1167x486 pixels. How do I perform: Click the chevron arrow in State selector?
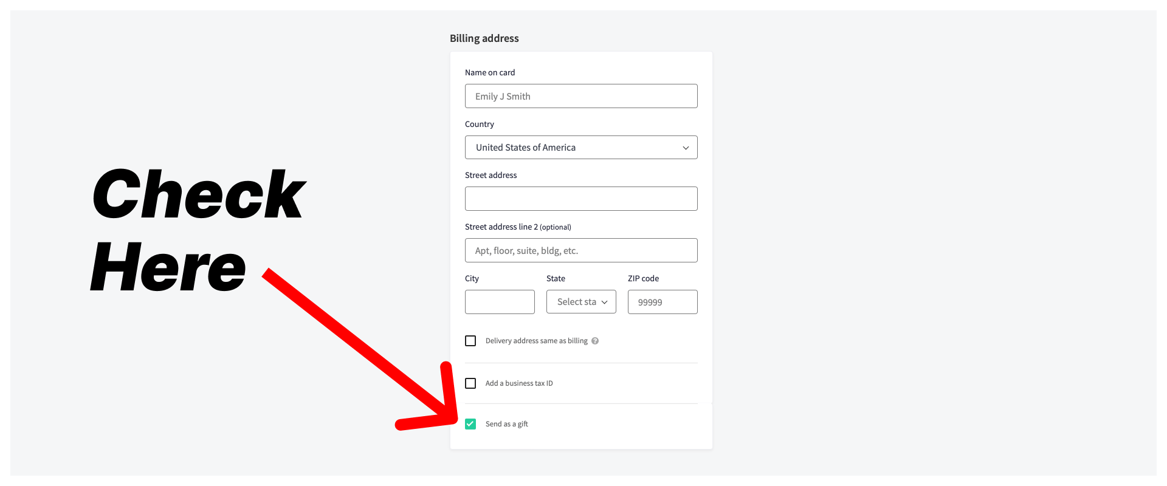coord(604,302)
